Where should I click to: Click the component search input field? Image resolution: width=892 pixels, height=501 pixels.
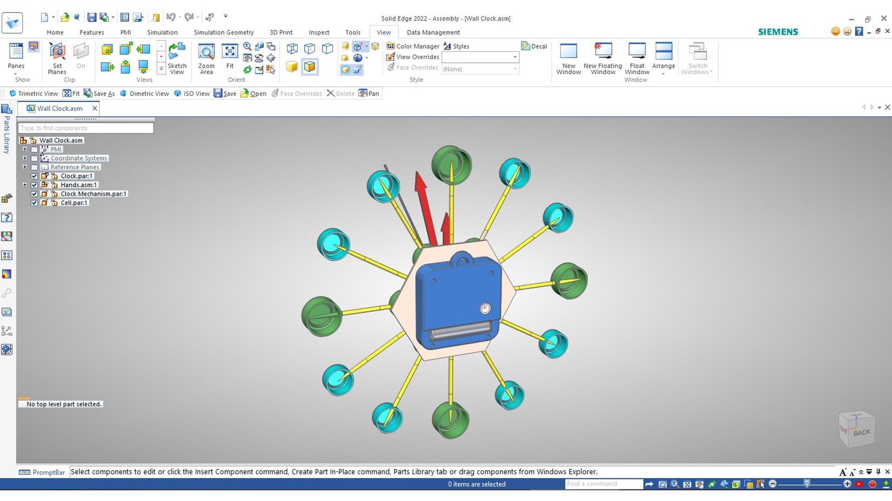click(x=86, y=128)
